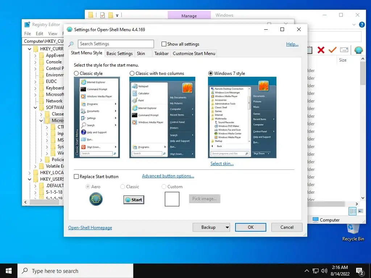Click the Open-Shell shell icon in dialog title bar
Image resolution: width=371 pixels, height=278 pixels.
(70, 30)
